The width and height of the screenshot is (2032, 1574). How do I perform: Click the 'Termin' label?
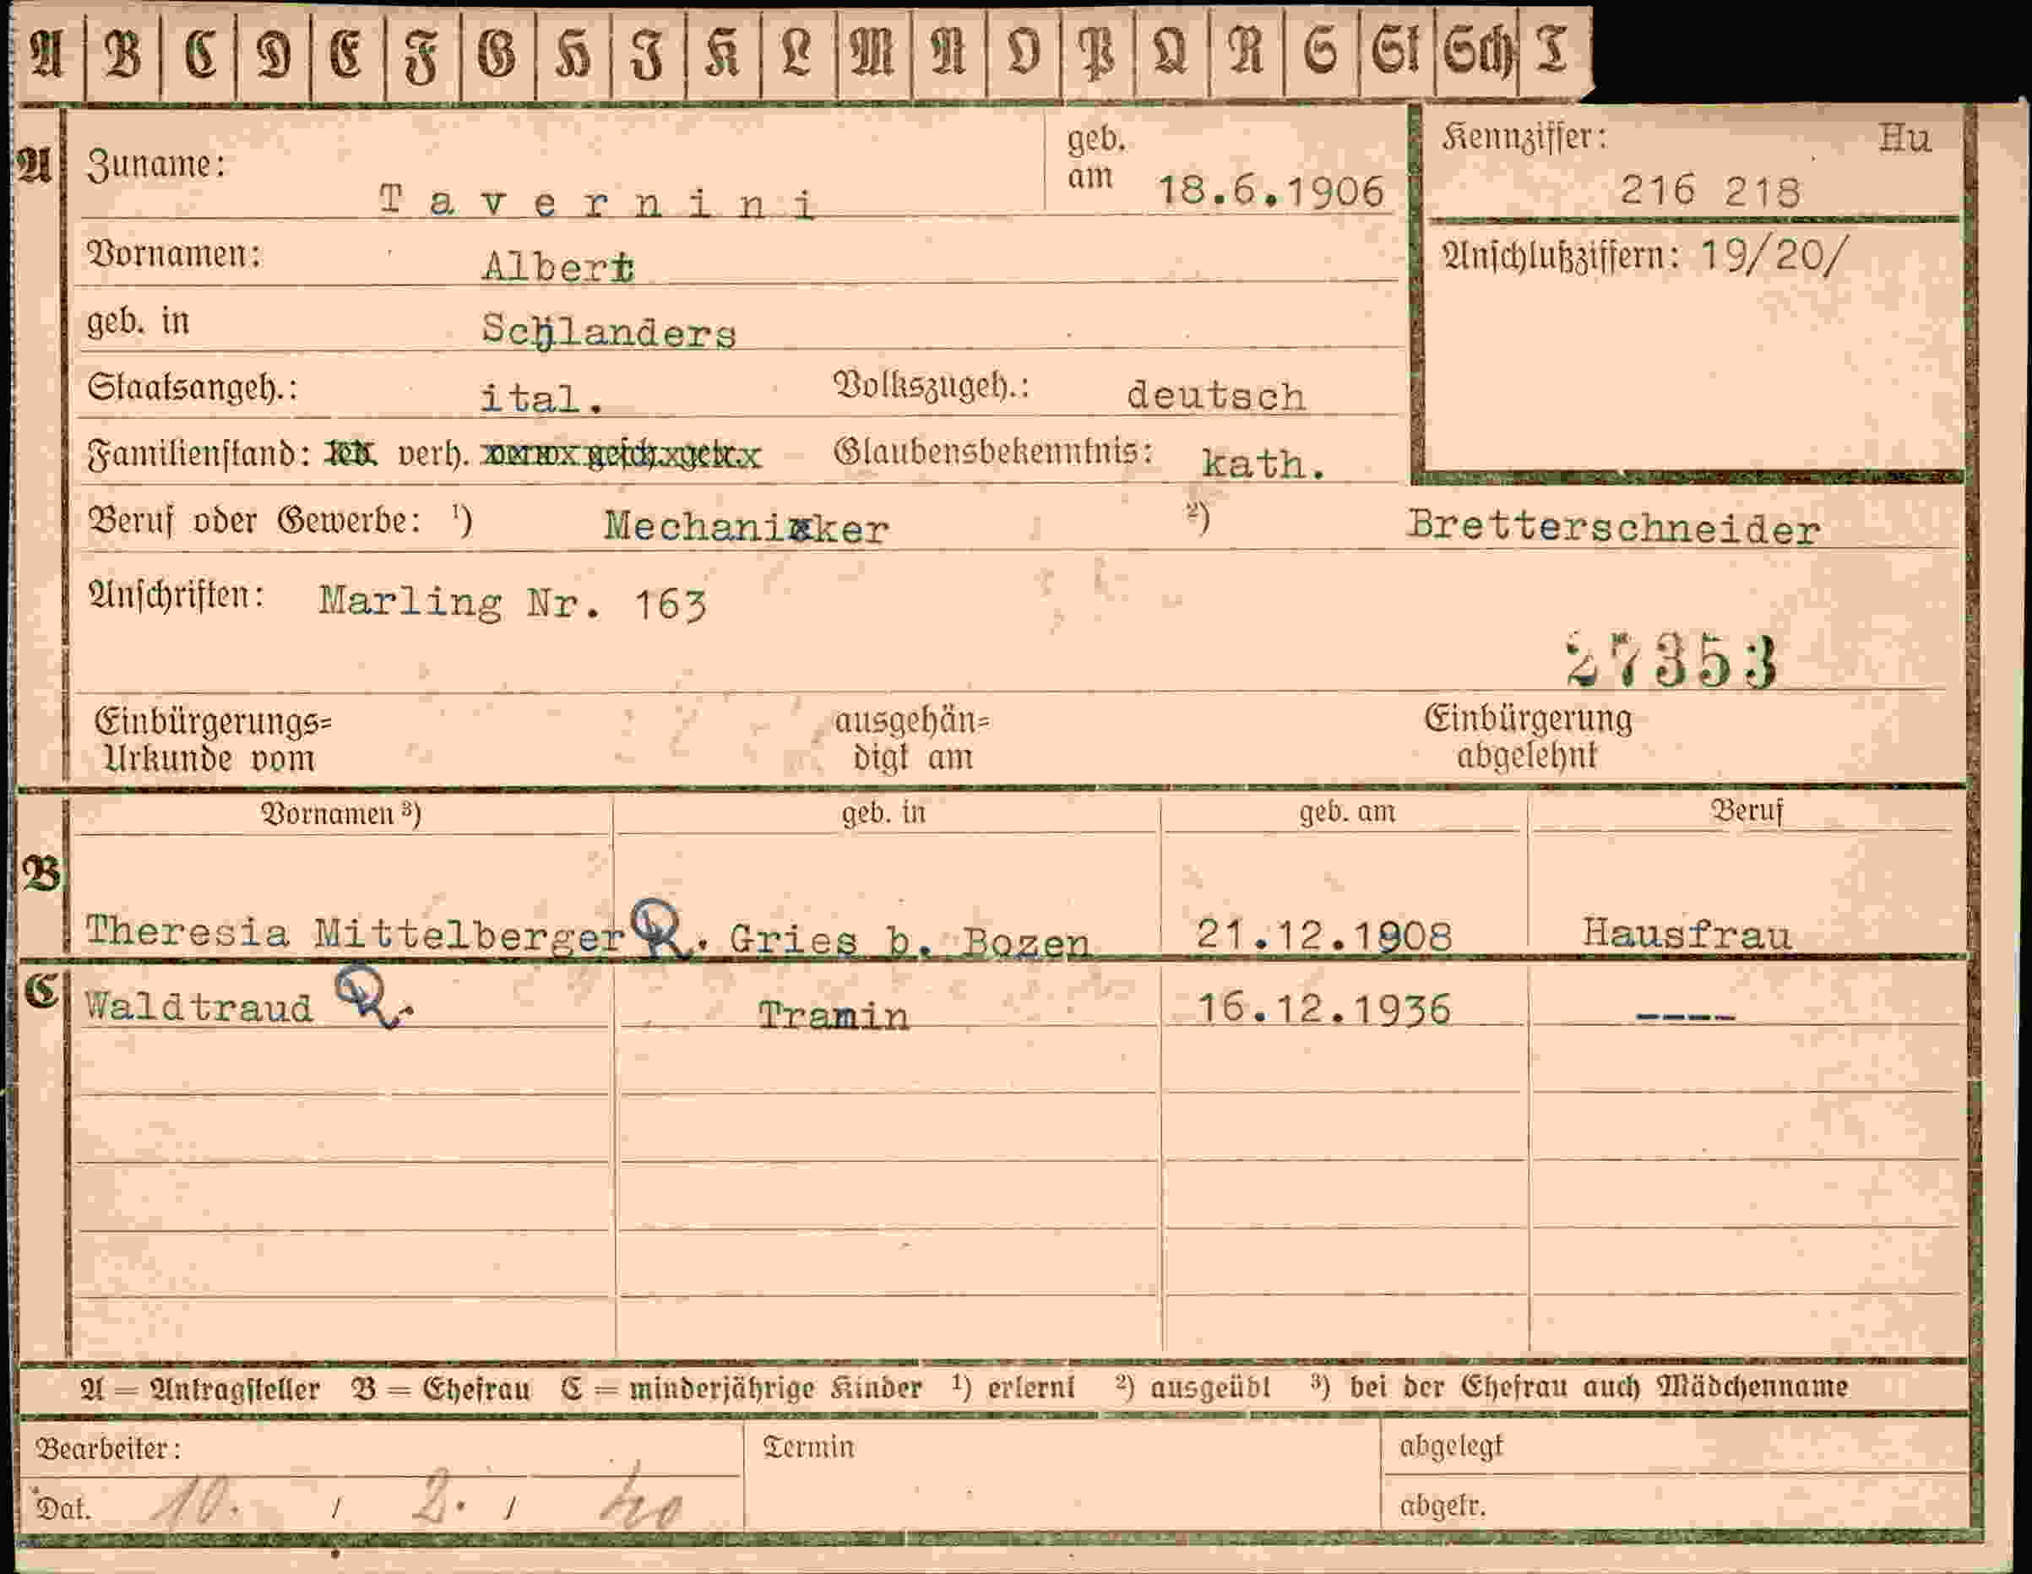coord(808,1446)
